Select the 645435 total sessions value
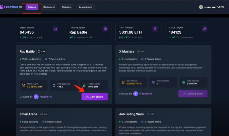The height and width of the screenshot is (136, 229). [27, 32]
